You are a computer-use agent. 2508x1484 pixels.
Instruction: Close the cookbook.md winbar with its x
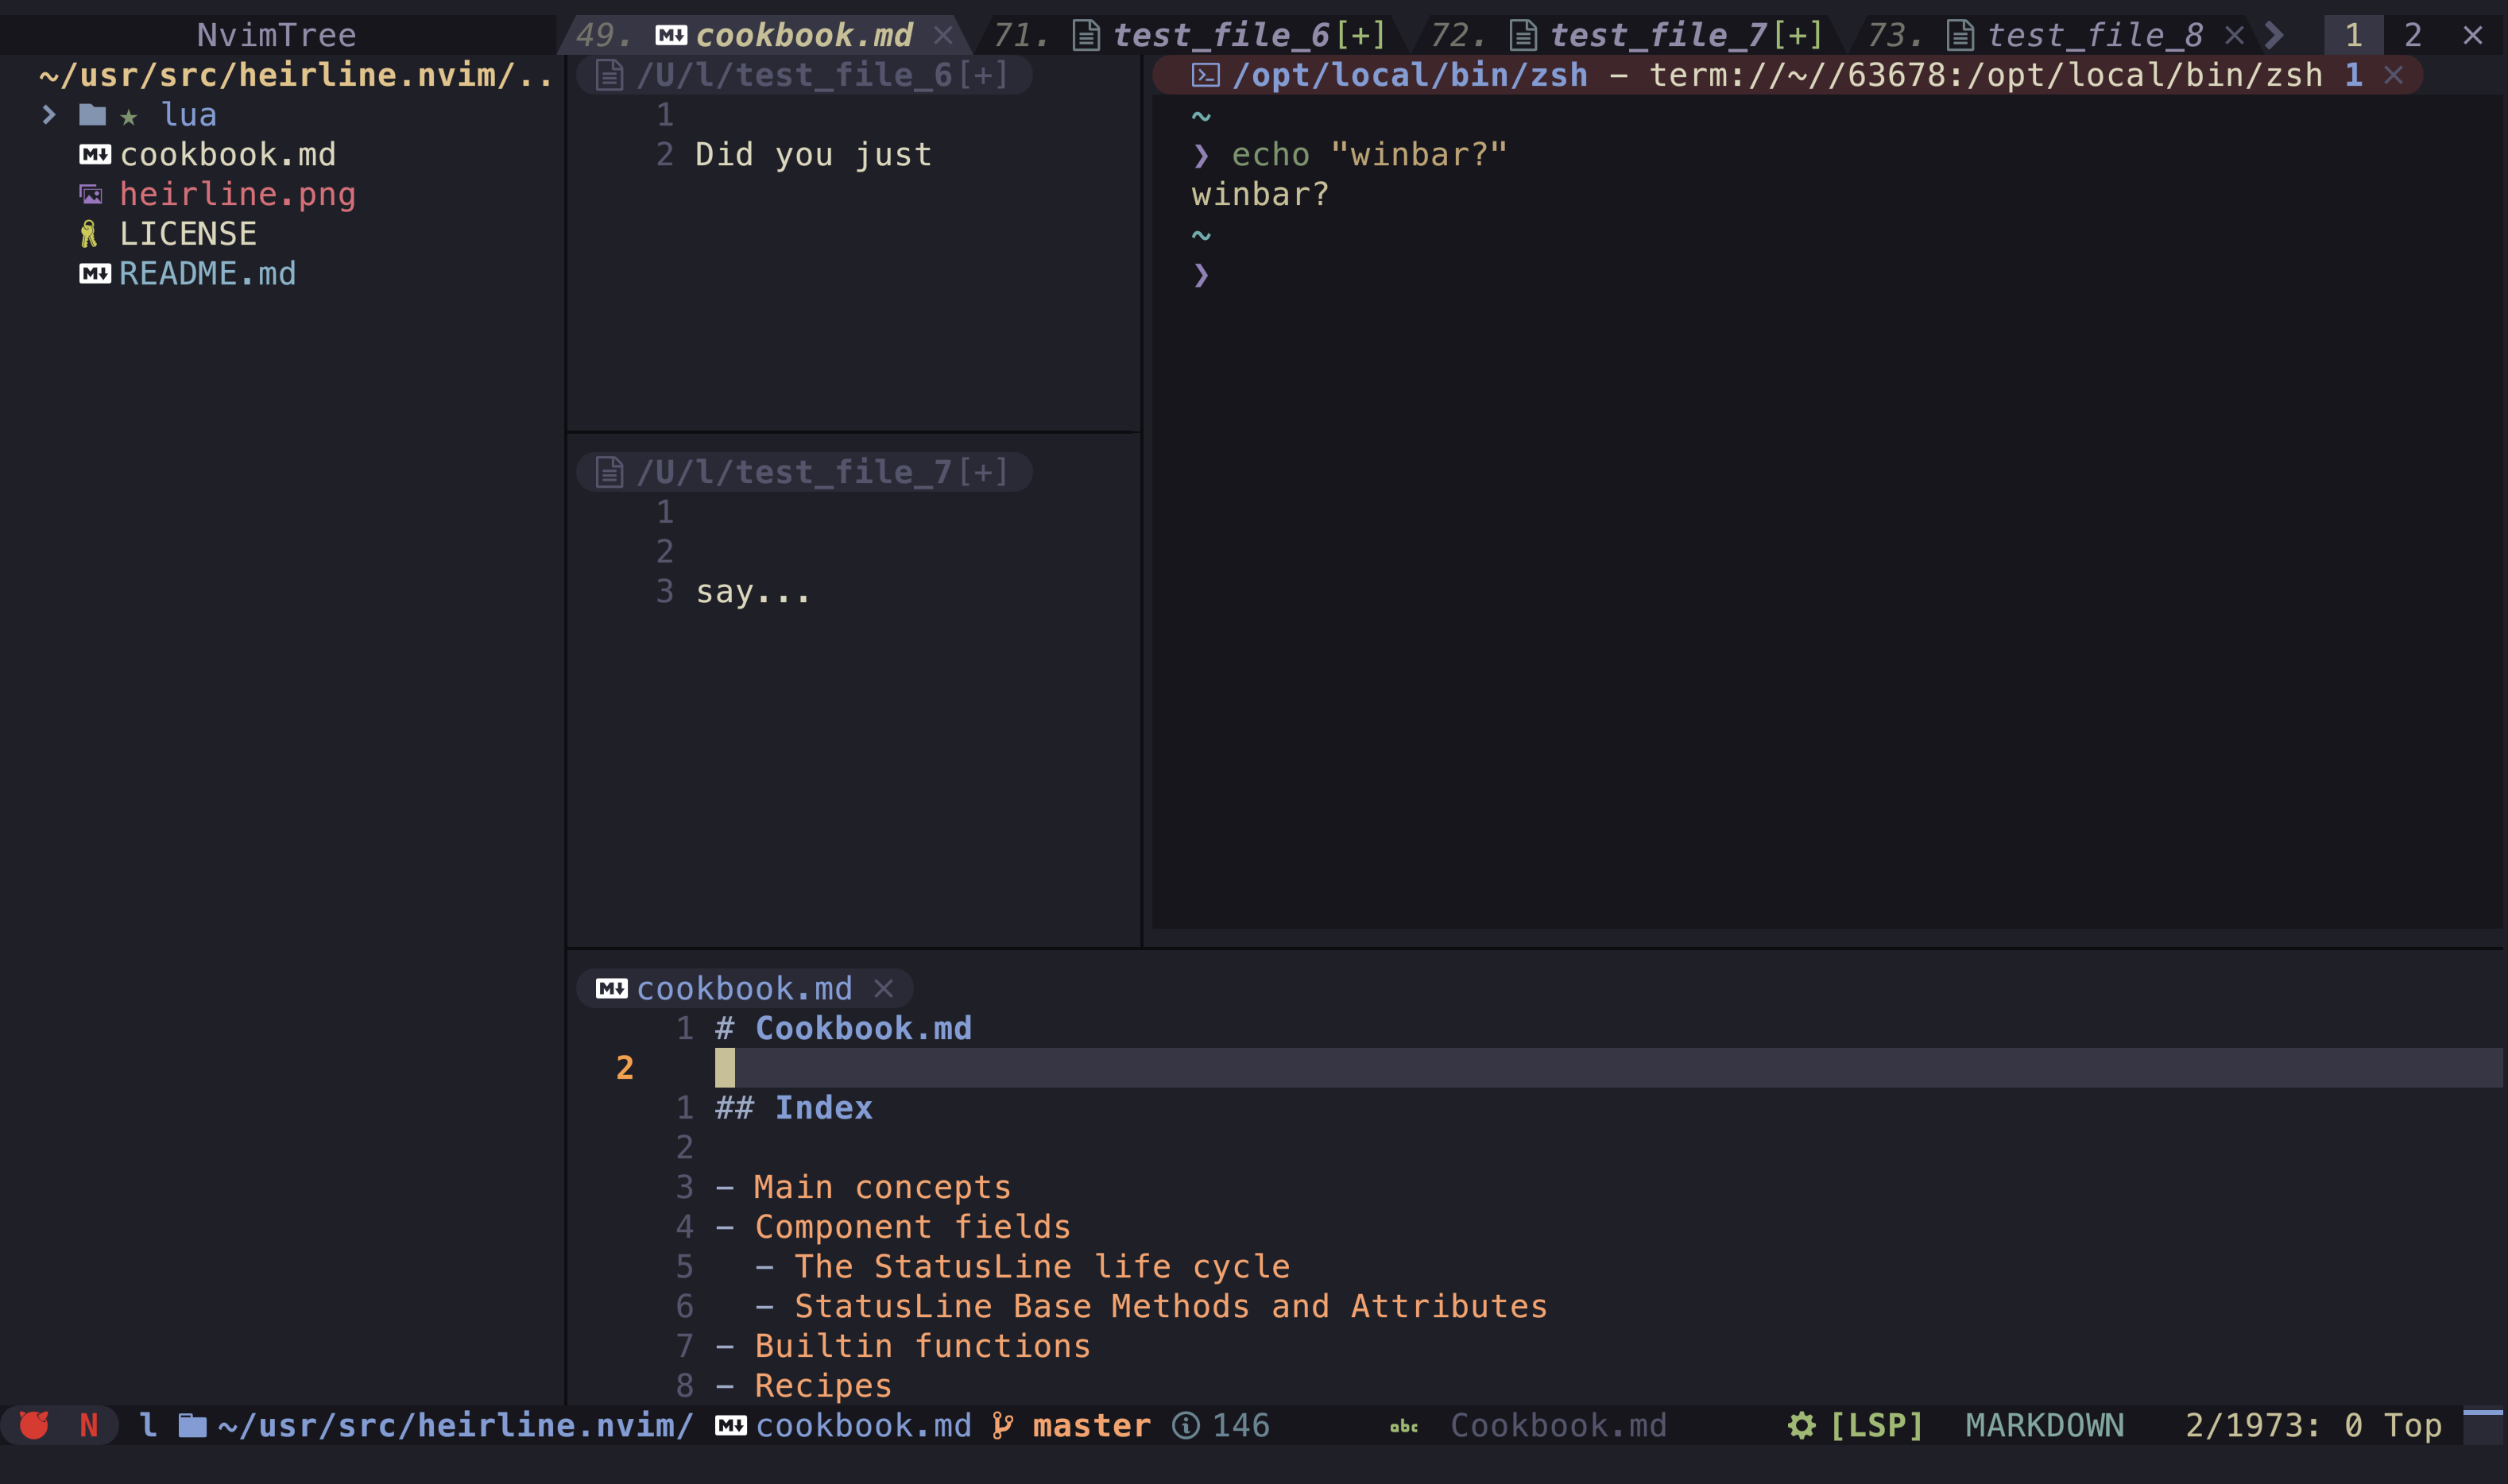[x=883, y=989]
